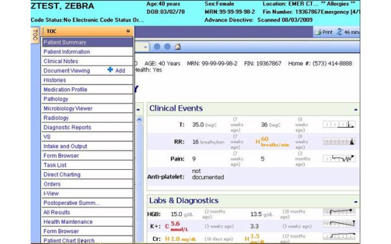This screenshot has height=244, width=391.
Task: Open Histories from TOC
Action: pos(87,80)
